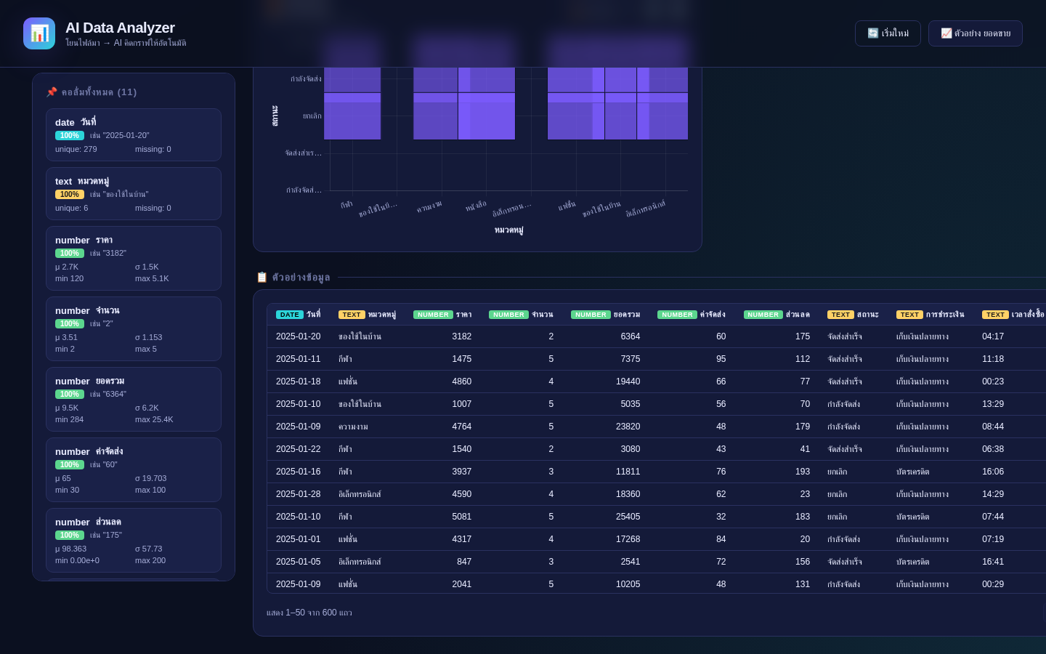Sort by the NUMBER จำนวน table header
The height and width of the screenshot is (654, 1046).
521,315
